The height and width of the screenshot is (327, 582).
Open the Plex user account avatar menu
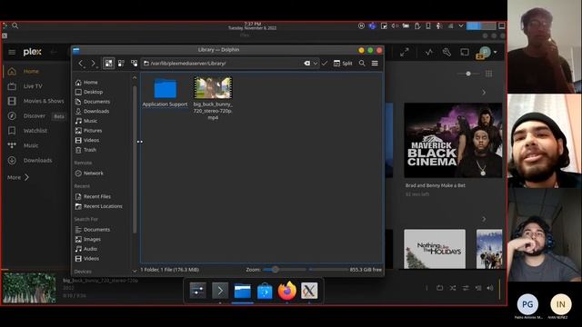tap(487, 53)
